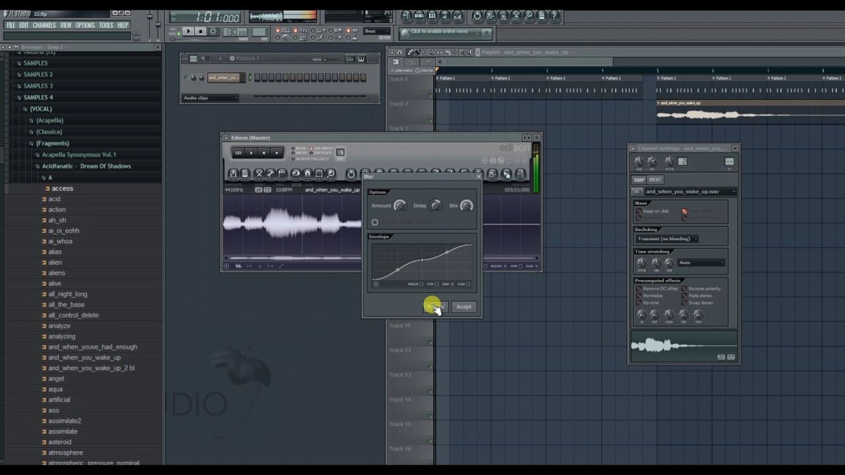This screenshot has width=845, height=475.
Task: Click Edison's circular undo arrow icon
Action: pos(351,174)
